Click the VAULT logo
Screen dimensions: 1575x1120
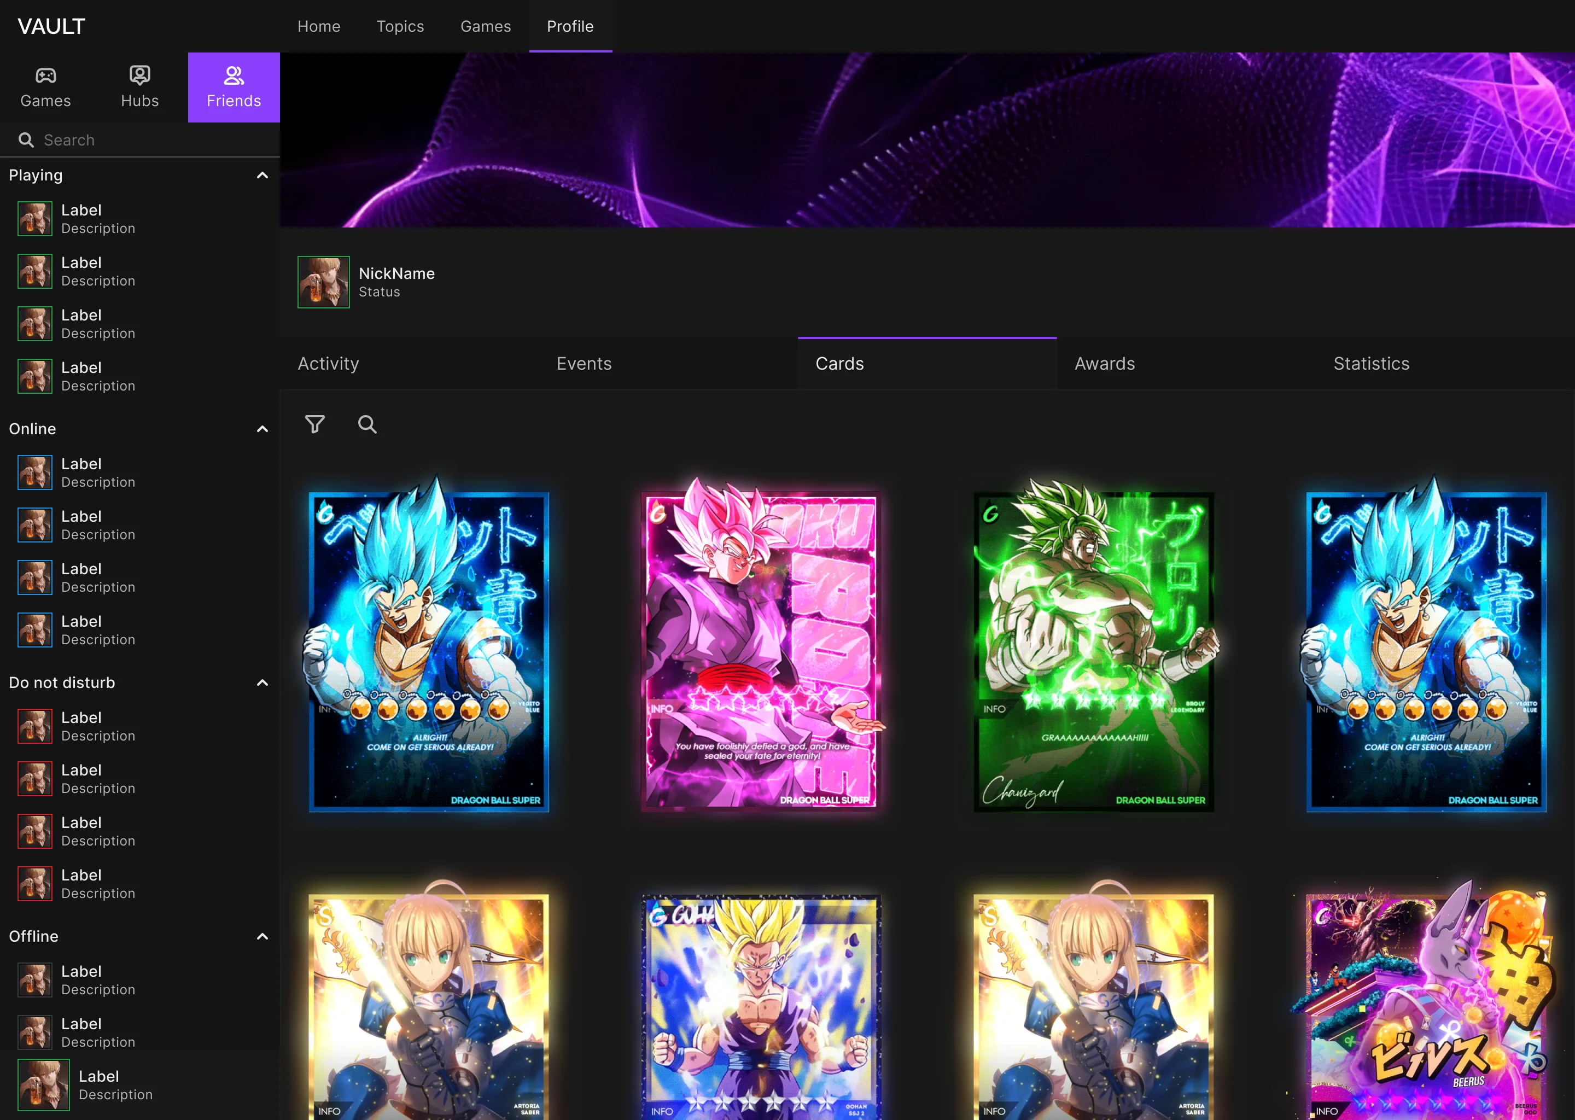tap(52, 26)
